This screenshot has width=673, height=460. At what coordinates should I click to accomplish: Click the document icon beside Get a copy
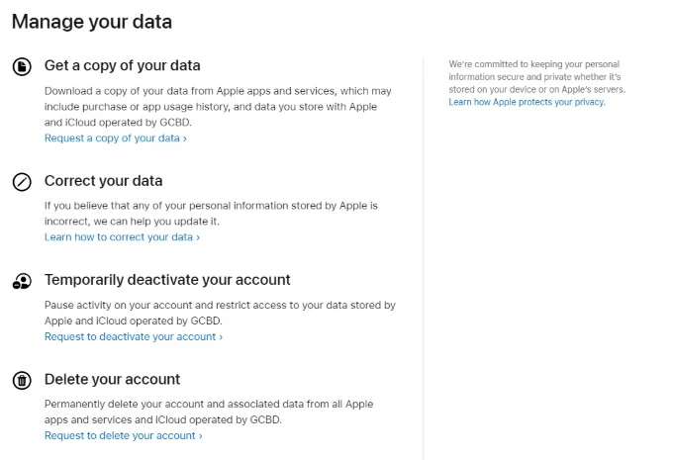[x=22, y=66]
